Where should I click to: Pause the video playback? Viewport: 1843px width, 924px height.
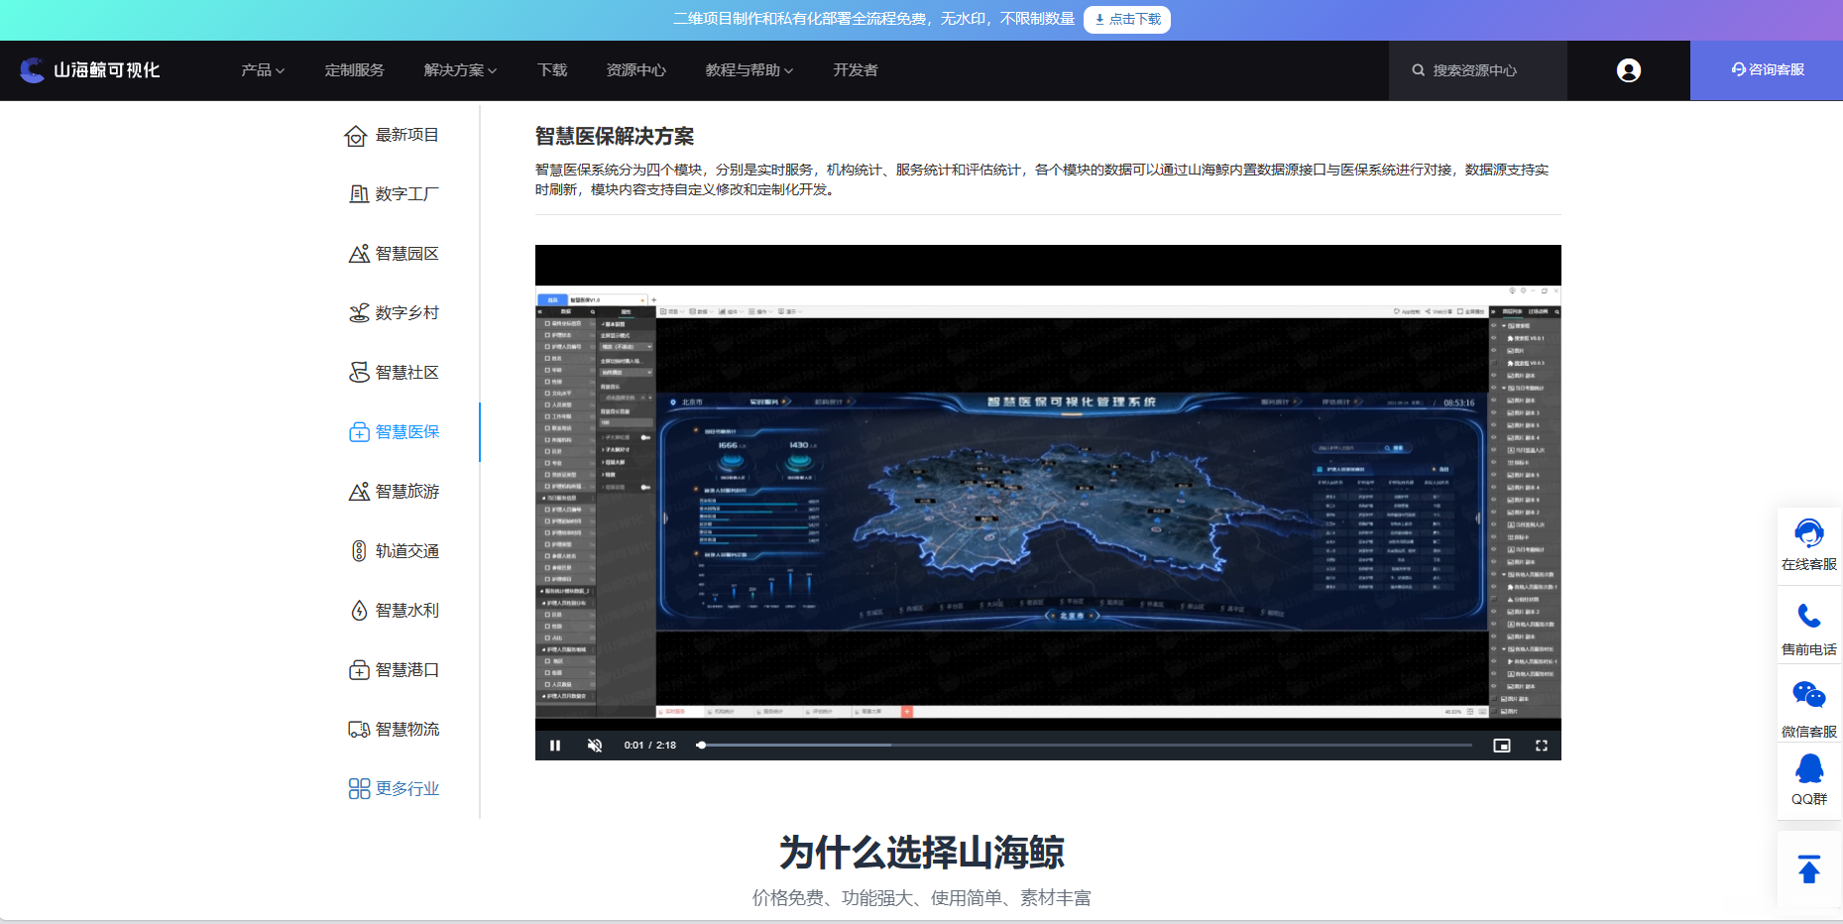point(555,746)
